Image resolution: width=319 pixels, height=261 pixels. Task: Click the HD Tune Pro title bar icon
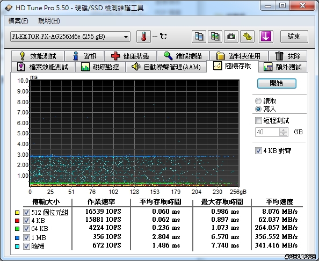click(9, 8)
